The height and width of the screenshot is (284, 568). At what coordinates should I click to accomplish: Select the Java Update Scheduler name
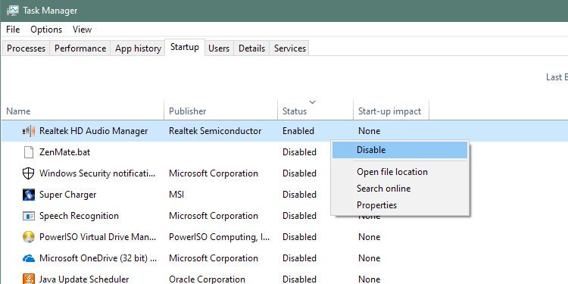[x=84, y=279]
